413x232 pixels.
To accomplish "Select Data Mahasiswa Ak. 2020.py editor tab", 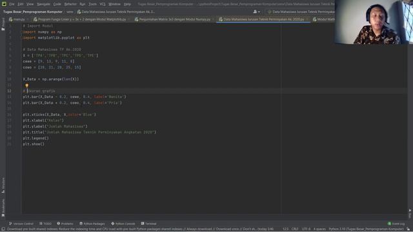I will pos(261,19).
